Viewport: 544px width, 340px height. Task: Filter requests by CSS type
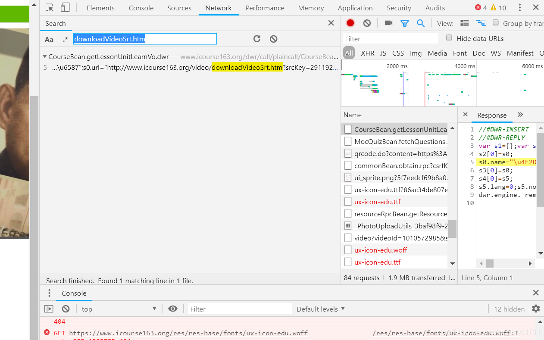click(x=398, y=53)
